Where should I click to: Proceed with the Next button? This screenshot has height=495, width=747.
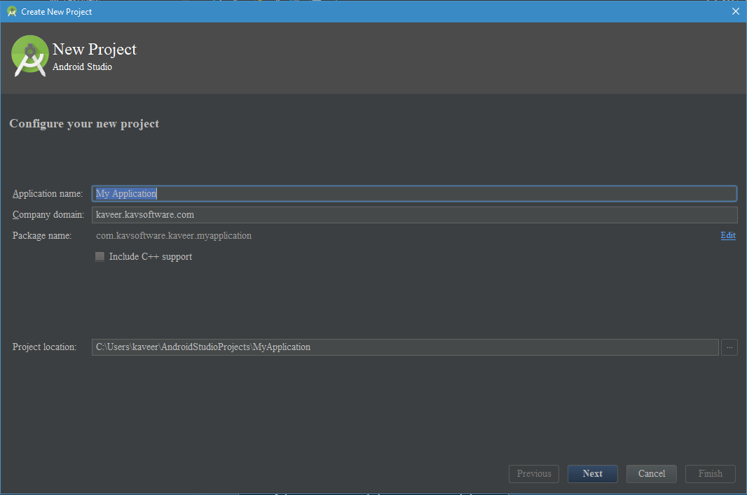(592, 474)
